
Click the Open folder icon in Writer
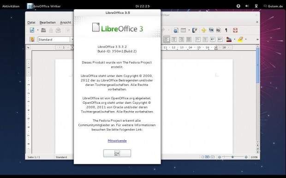(43, 30)
